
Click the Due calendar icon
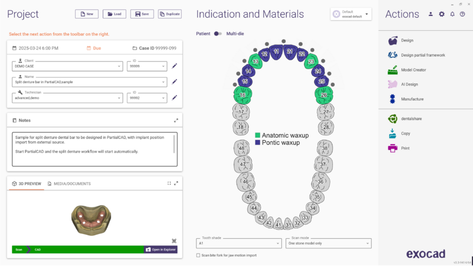pyautogui.click(x=89, y=48)
